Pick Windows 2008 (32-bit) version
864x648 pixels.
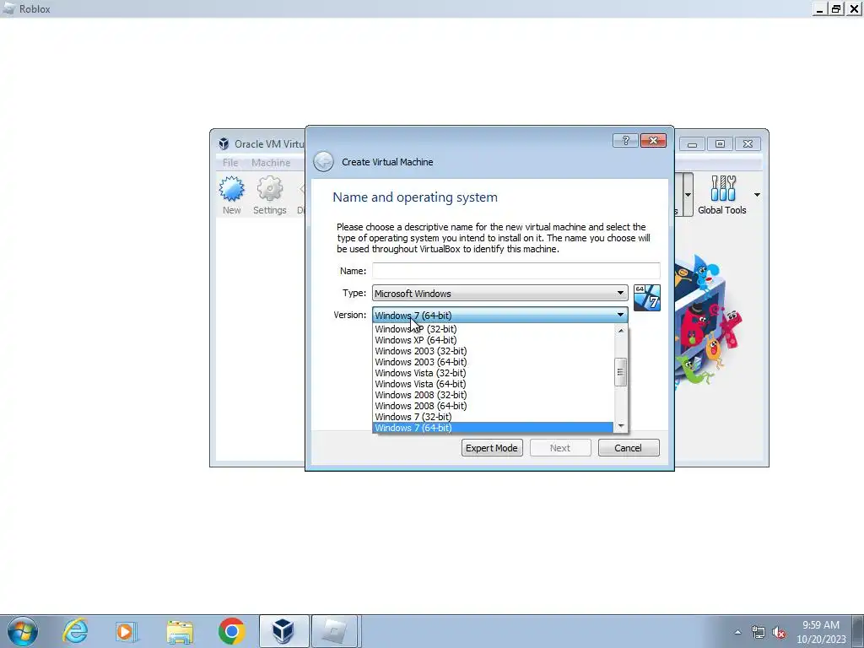pos(493,395)
